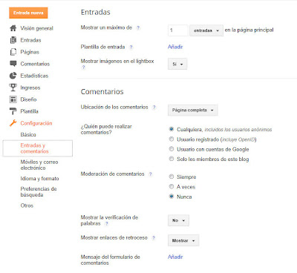297x273 pixels.
Task: Select Usuario con cuentas de Google
Action: pyautogui.click(x=172, y=149)
